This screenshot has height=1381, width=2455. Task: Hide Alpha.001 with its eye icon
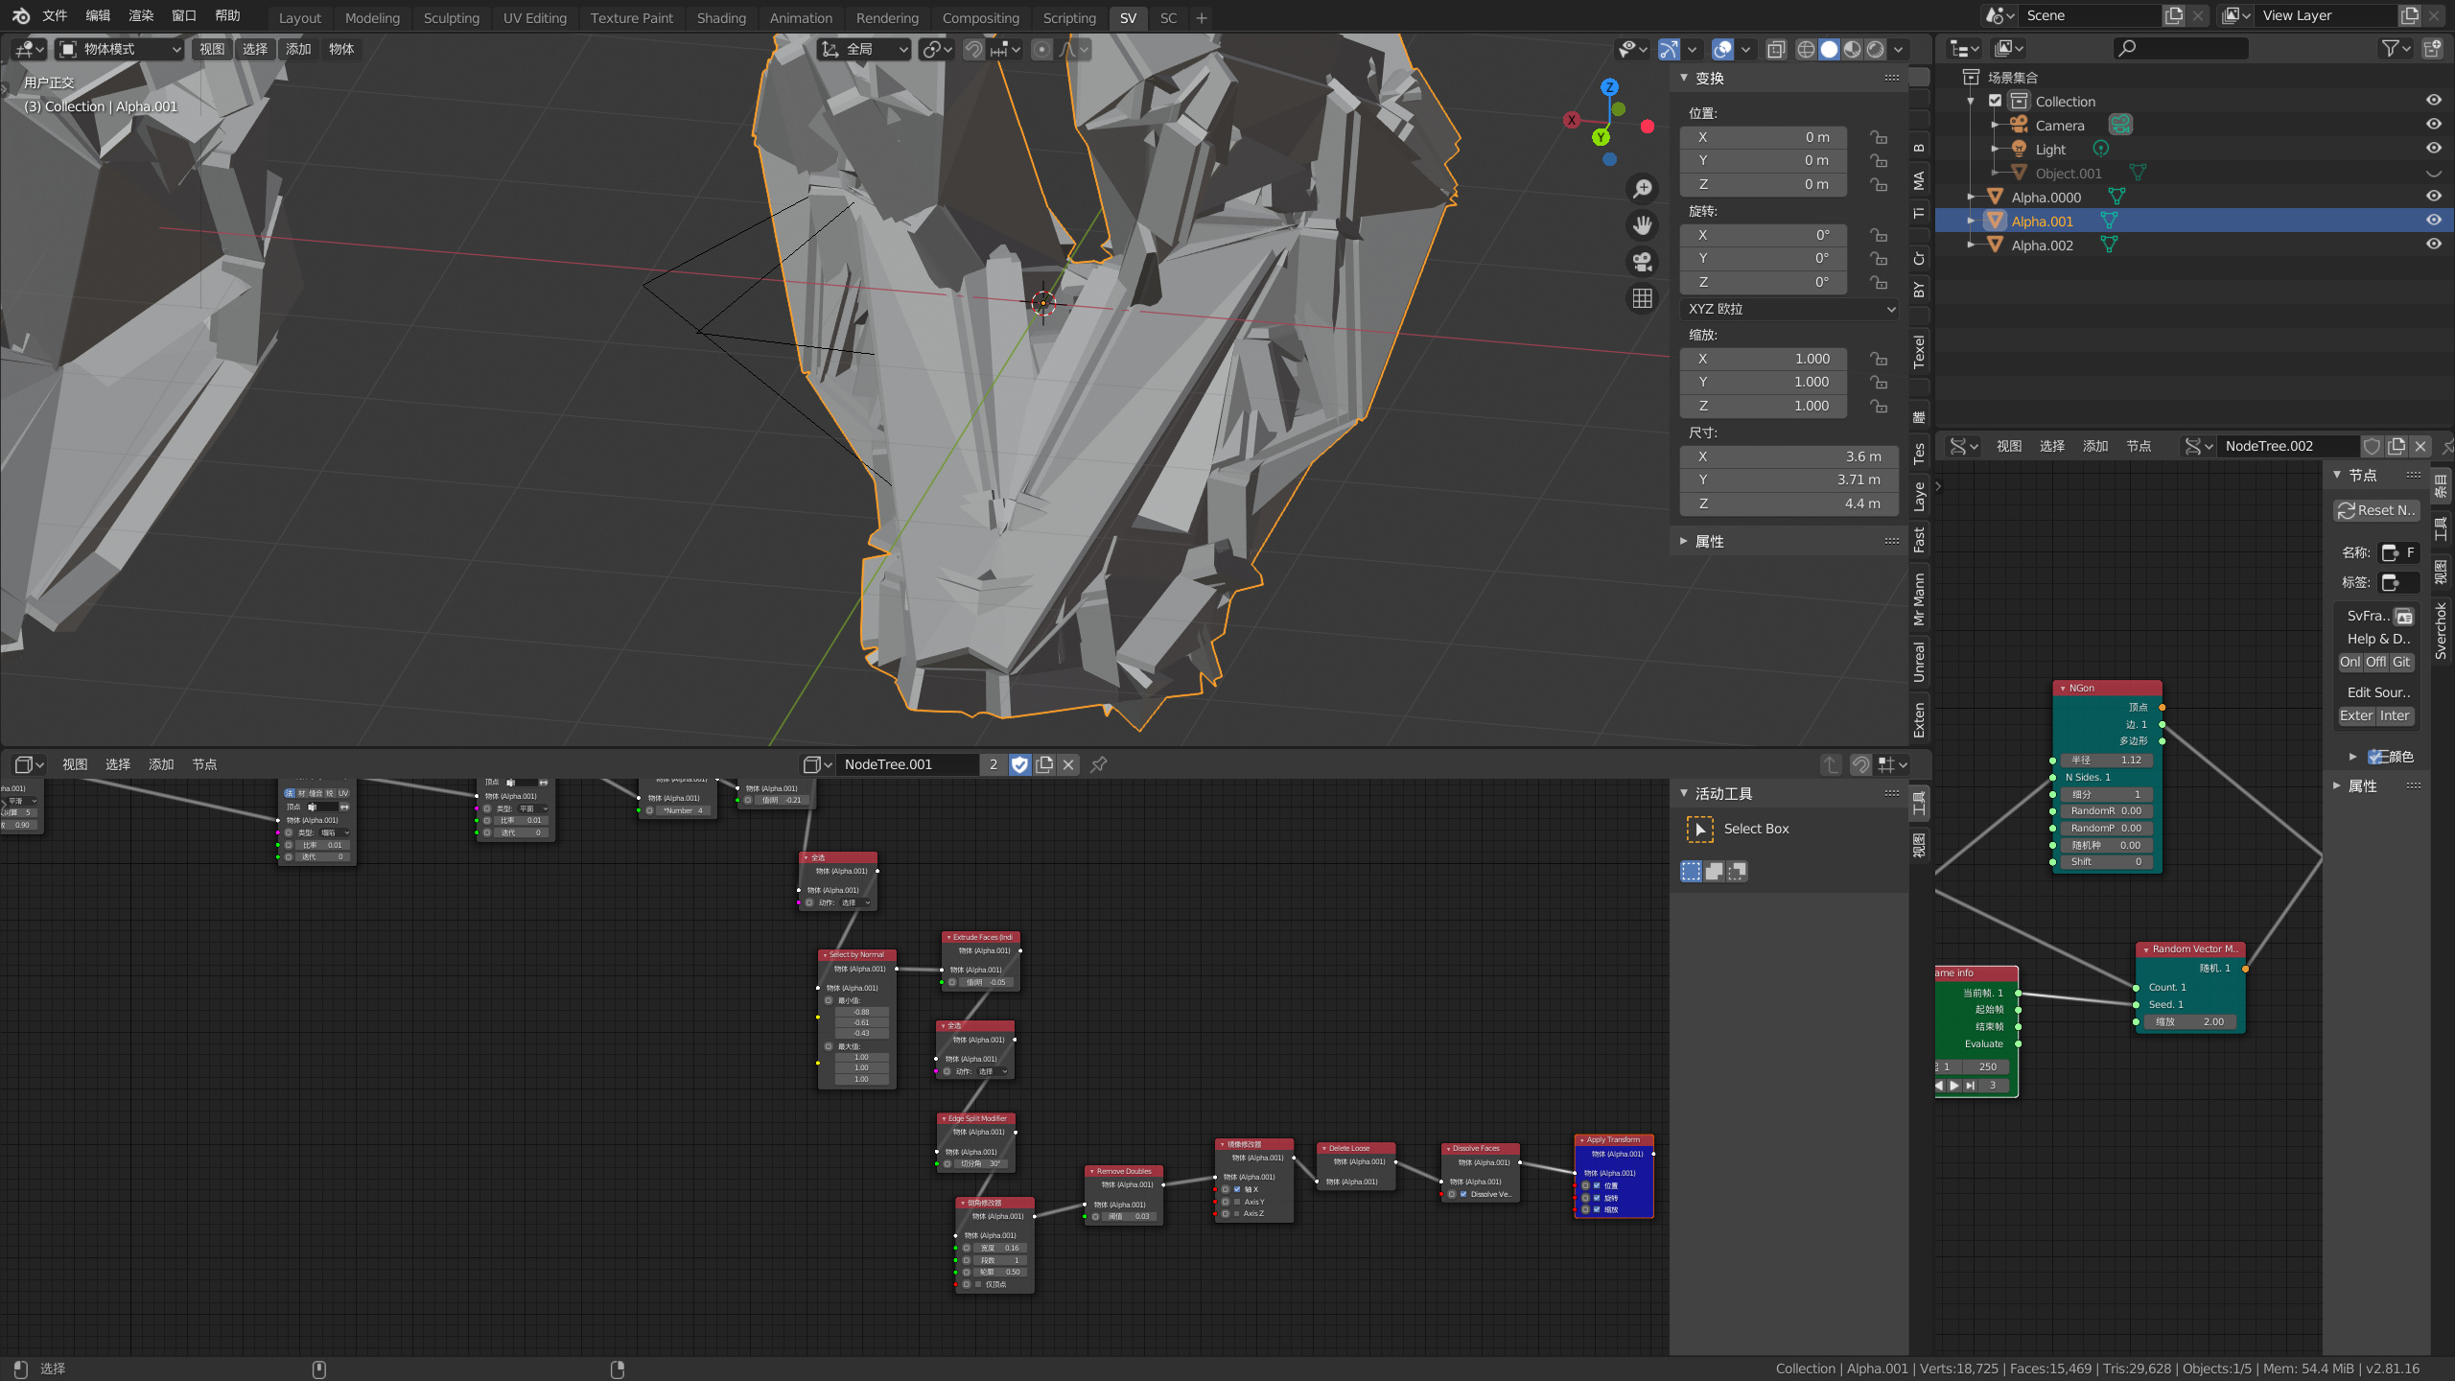[x=2434, y=221]
